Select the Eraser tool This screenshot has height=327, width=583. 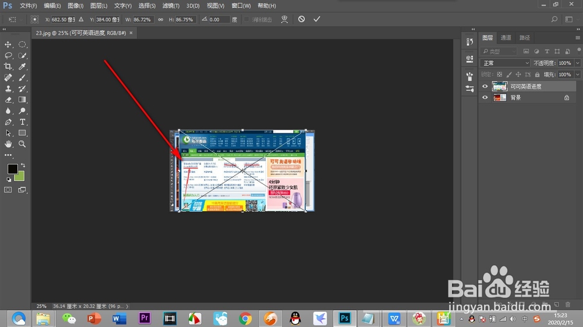(x=8, y=100)
